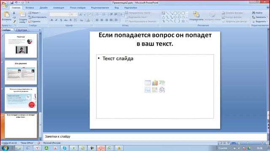Center the text alignment
The width and height of the screenshot is (270, 151).
click(102, 20)
